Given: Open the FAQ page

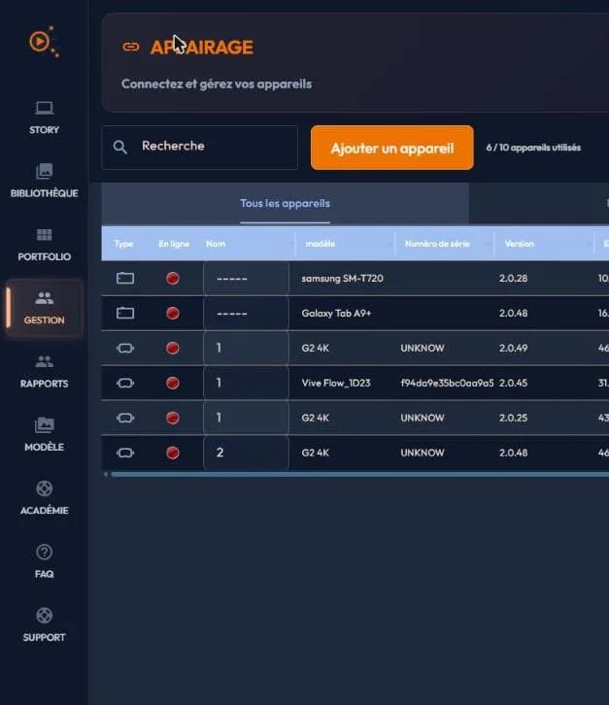Looking at the screenshot, I should tap(44, 561).
